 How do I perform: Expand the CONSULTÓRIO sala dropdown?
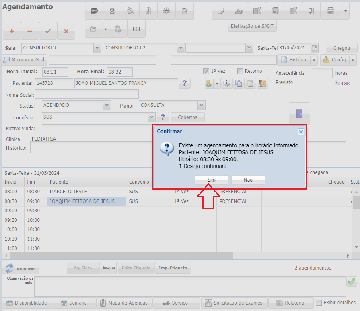click(97, 48)
